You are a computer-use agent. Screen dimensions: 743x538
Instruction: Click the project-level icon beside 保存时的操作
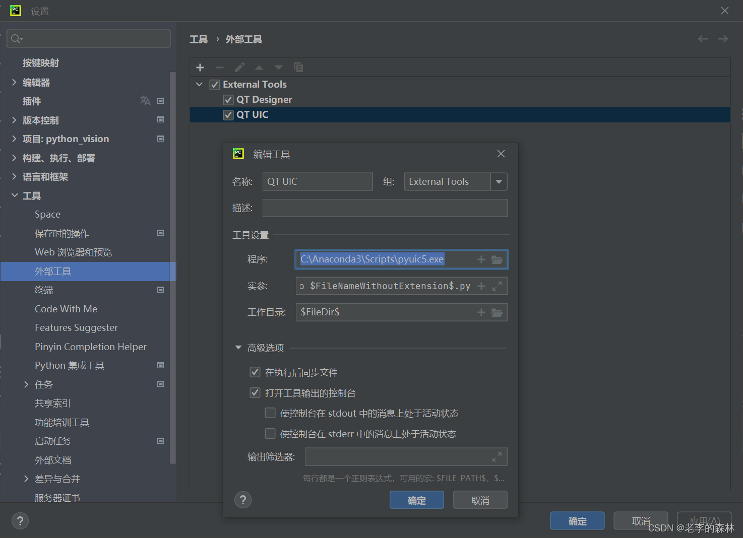coord(160,233)
